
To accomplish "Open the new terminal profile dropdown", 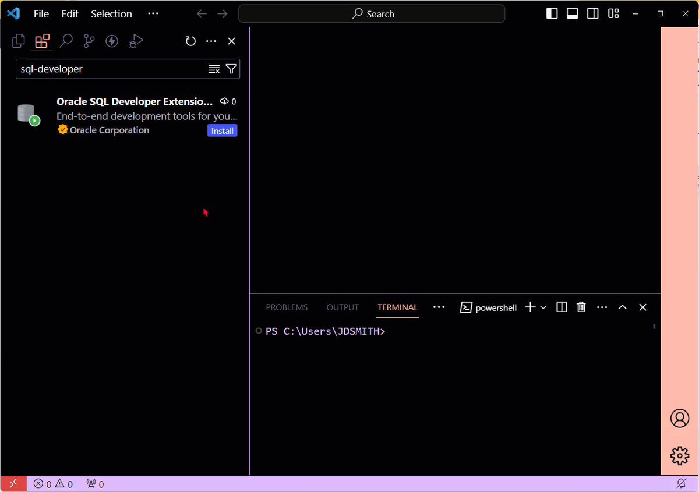I will 543,307.
